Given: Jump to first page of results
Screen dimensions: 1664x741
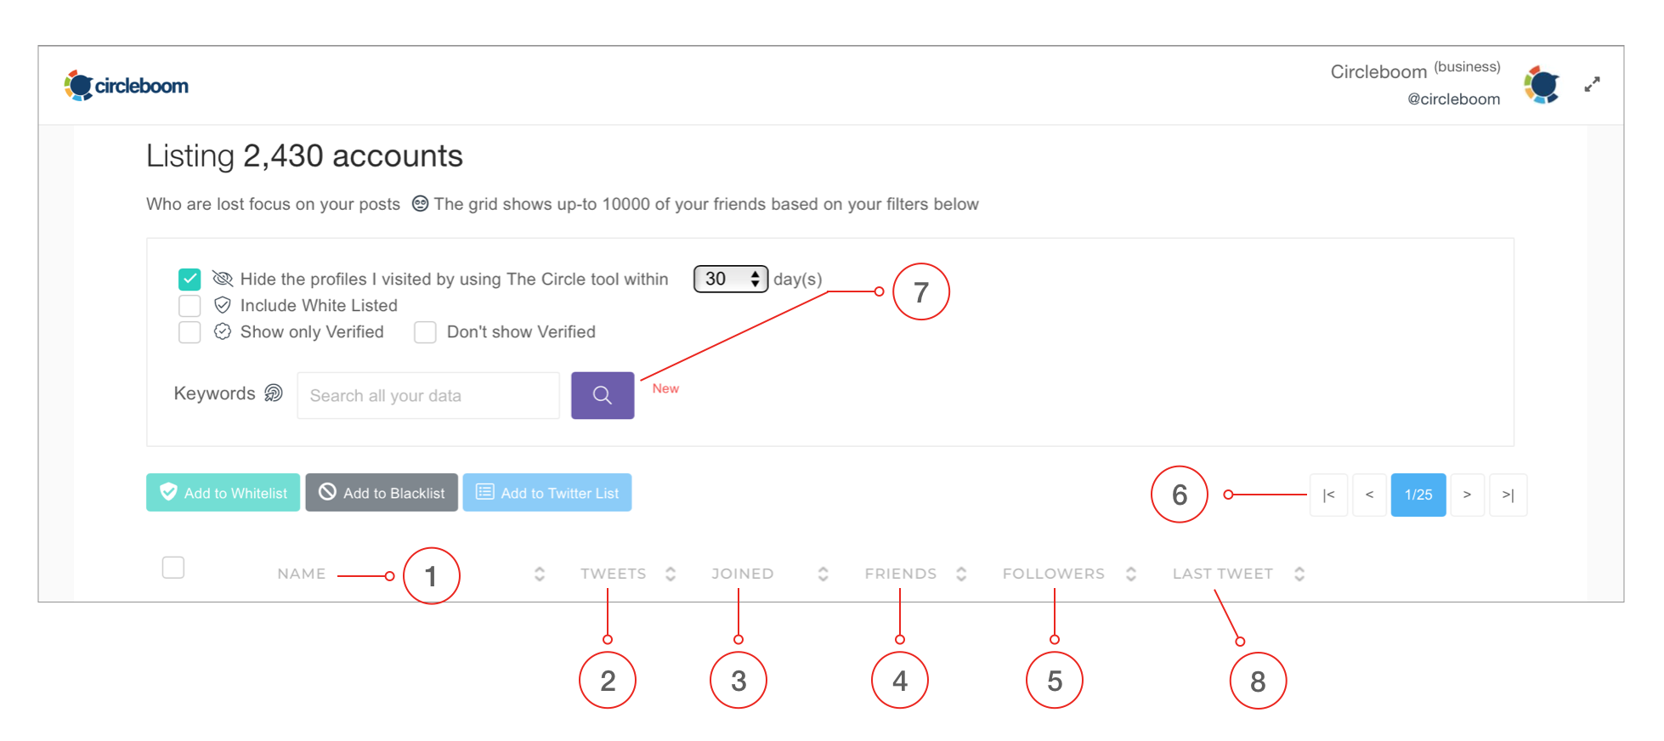Looking at the screenshot, I should [1328, 495].
